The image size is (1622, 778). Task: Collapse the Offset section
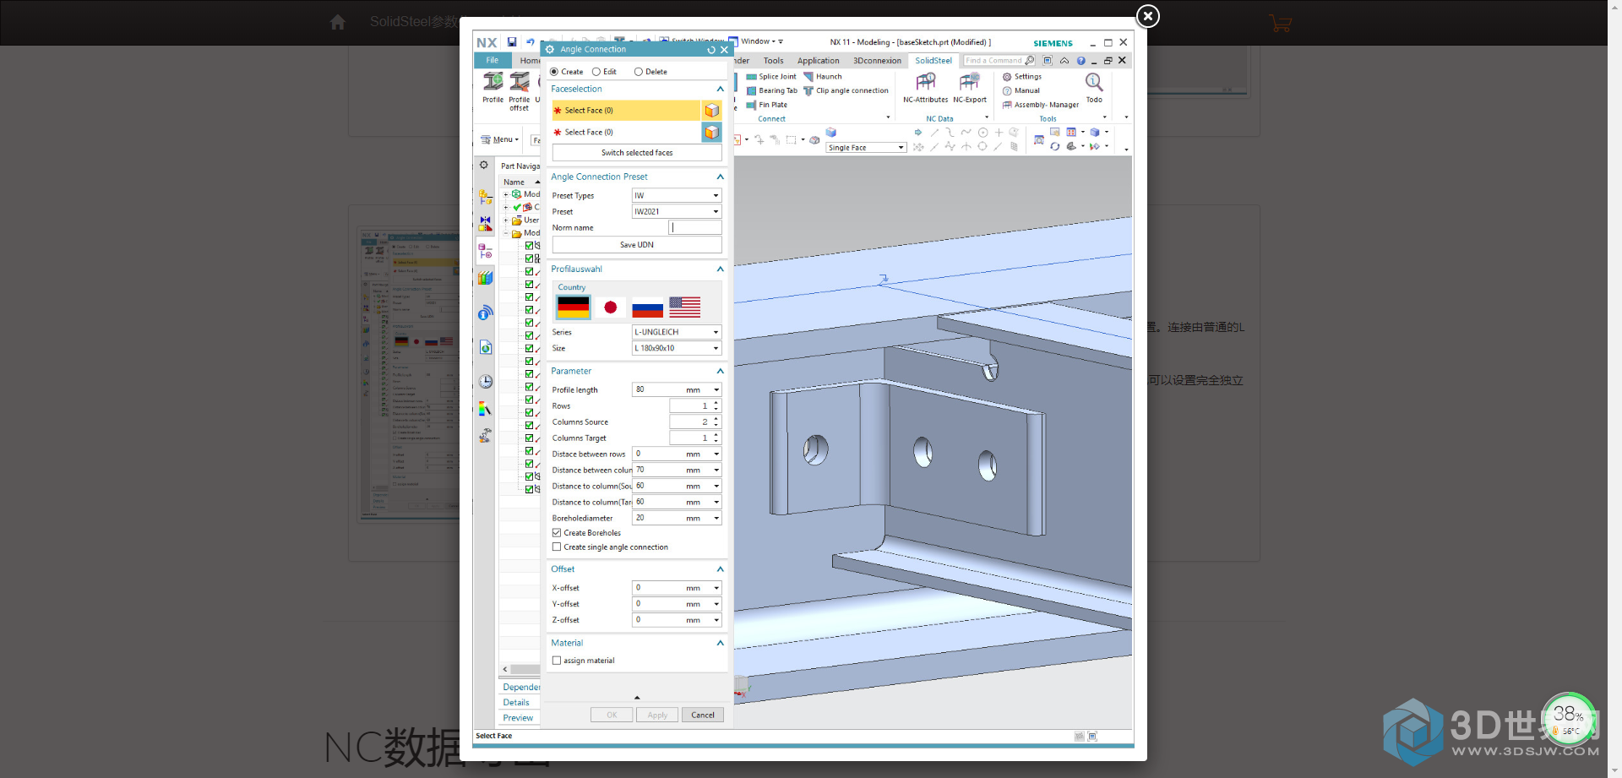[721, 569]
